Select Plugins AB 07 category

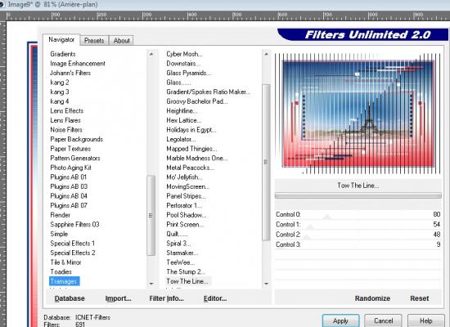pos(69,205)
